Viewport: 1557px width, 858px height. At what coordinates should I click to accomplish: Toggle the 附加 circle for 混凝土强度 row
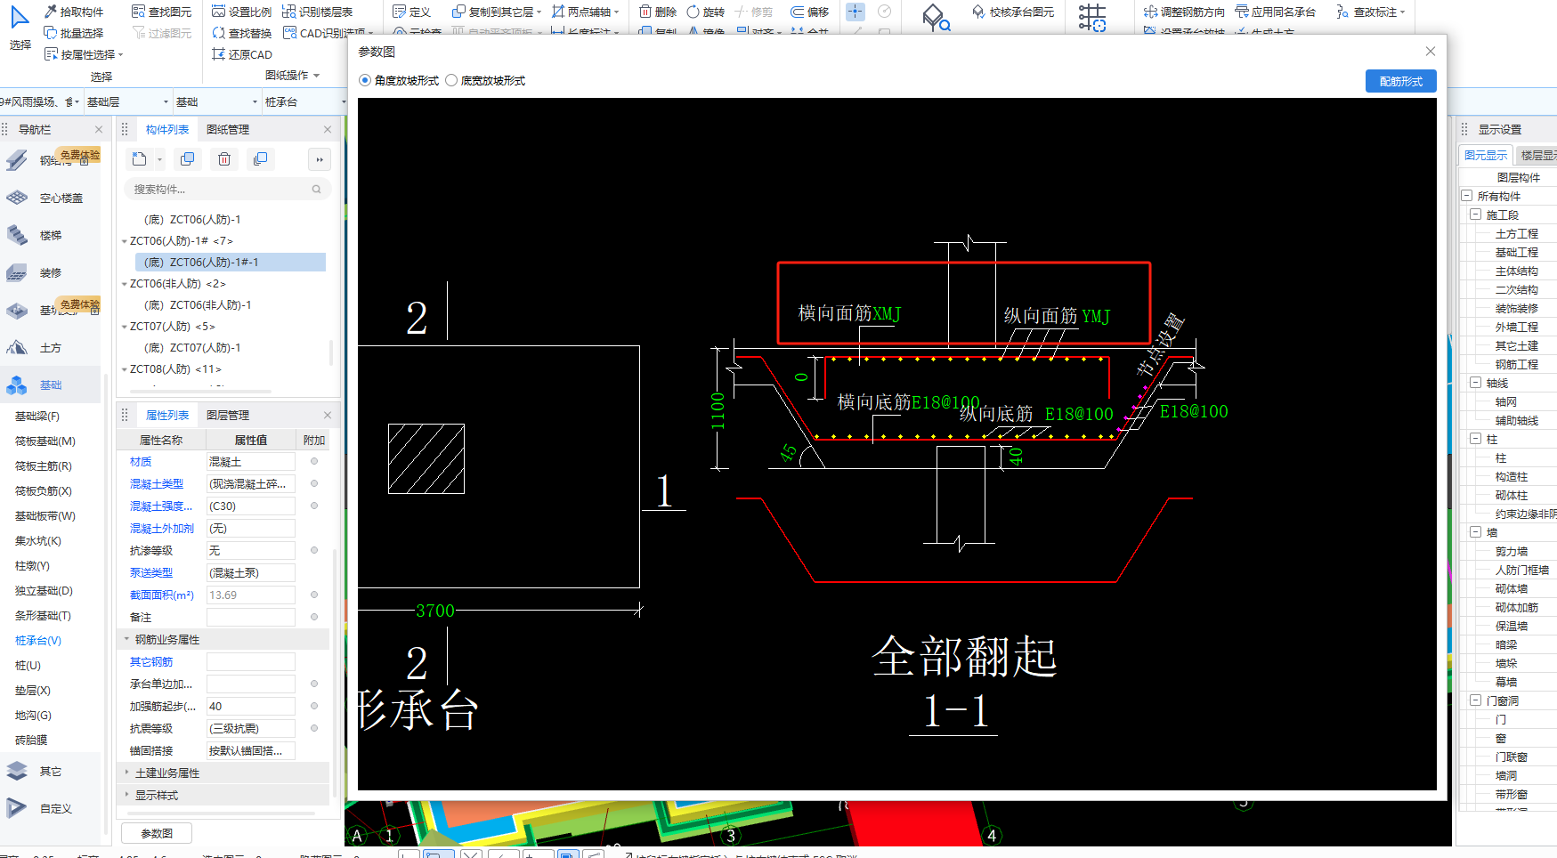tap(314, 506)
